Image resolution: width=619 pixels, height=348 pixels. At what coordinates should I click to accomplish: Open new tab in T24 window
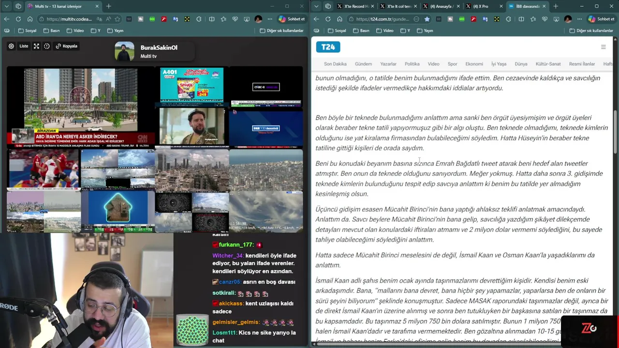(556, 6)
